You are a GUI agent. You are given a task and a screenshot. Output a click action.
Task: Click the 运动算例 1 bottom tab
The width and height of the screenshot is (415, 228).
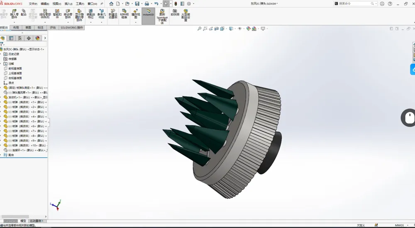pyautogui.click(x=37, y=221)
